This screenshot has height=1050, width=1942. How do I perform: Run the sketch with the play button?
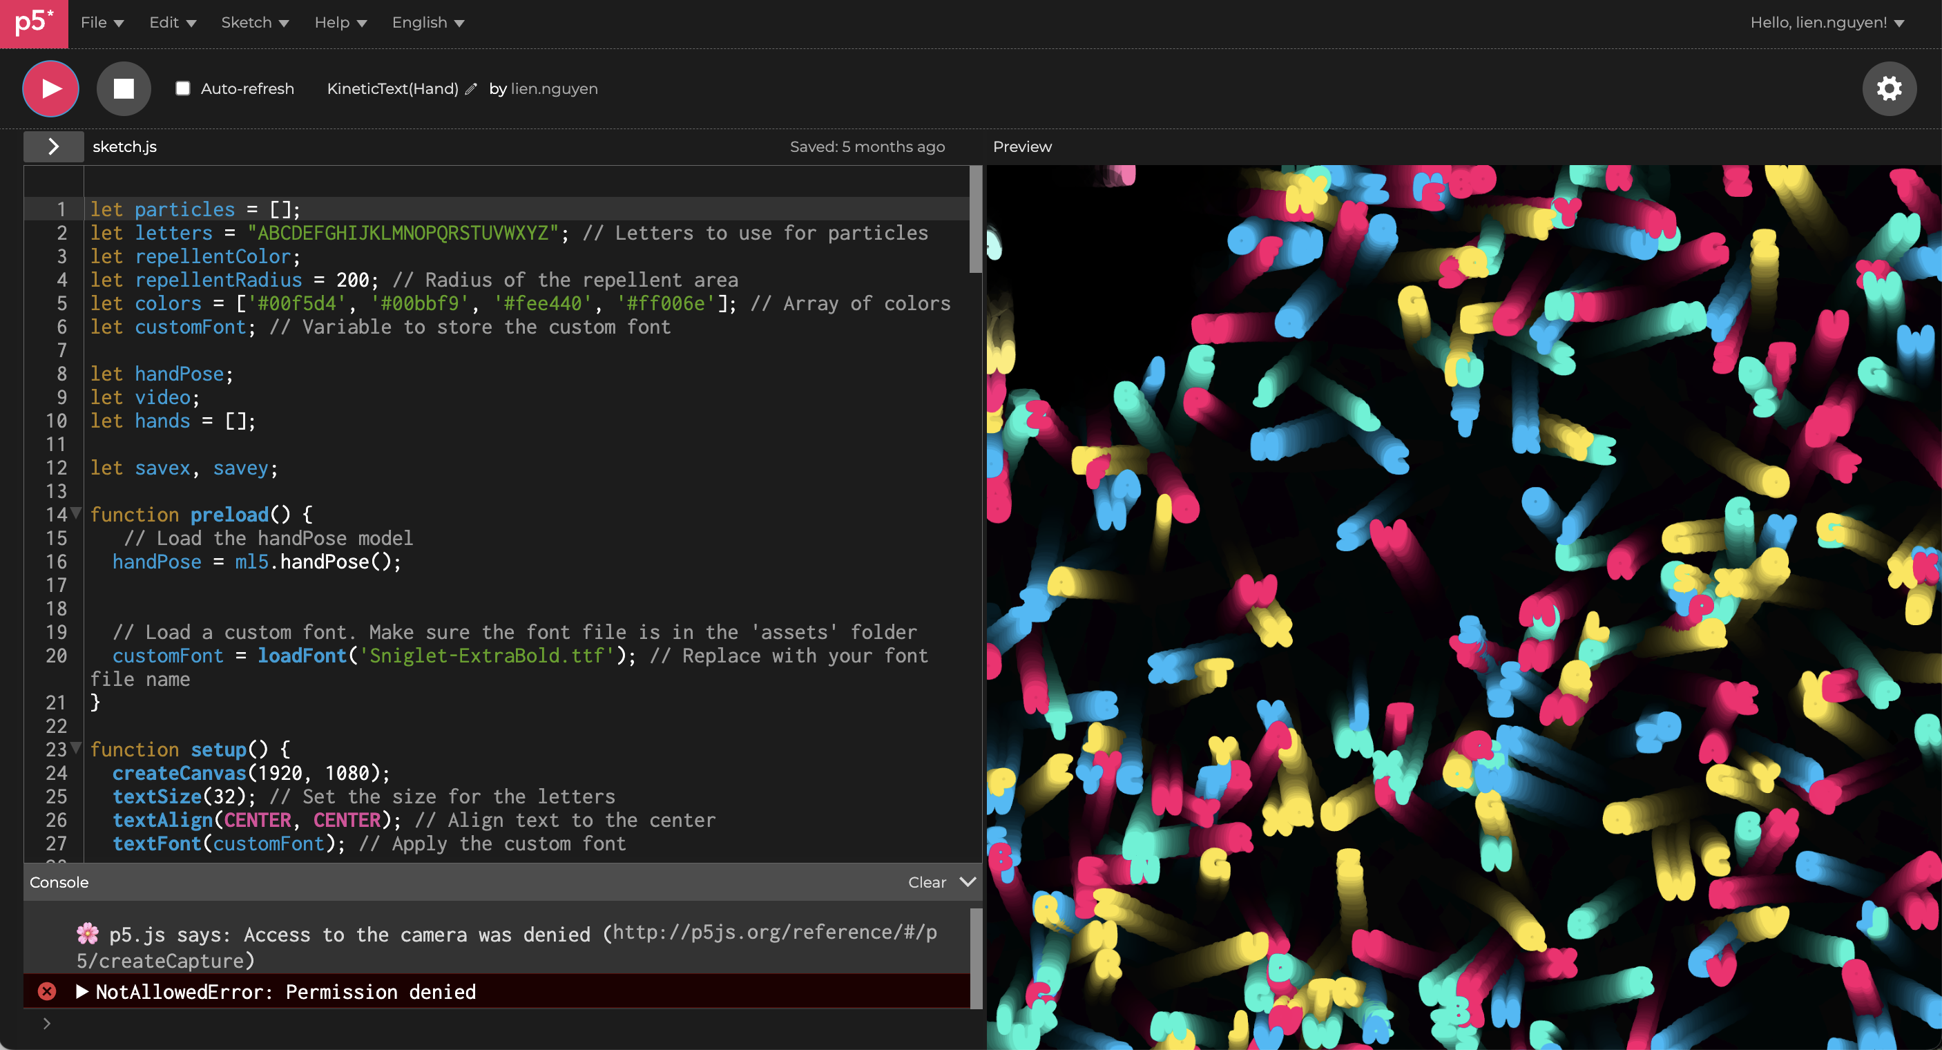pos(50,88)
